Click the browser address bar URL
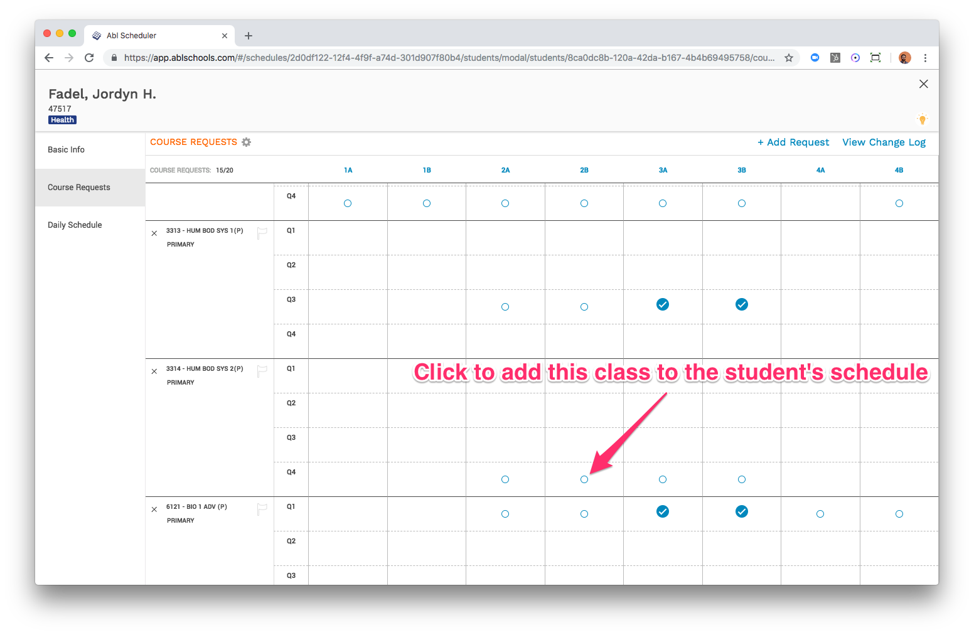This screenshot has width=974, height=635. tap(449, 58)
